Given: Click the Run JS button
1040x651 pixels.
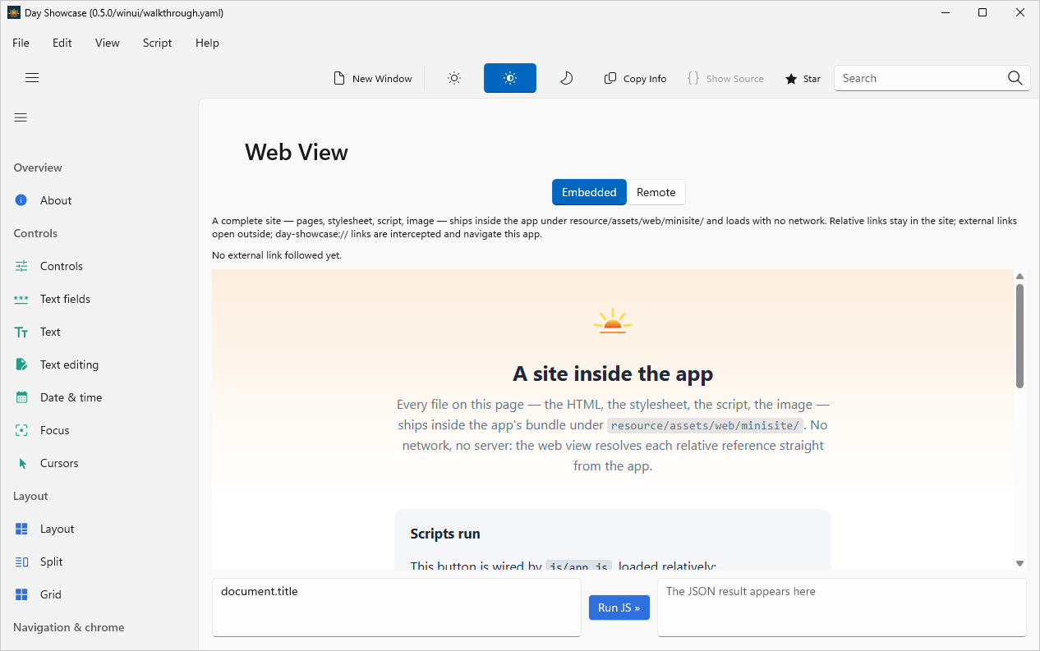Looking at the screenshot, I should tap(619, 607).
